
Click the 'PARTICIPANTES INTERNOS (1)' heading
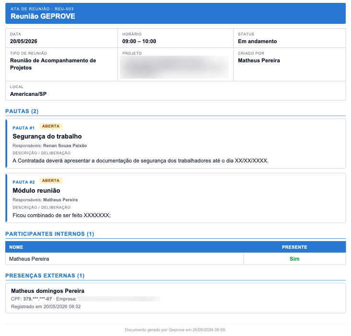(x=50, y=234)
